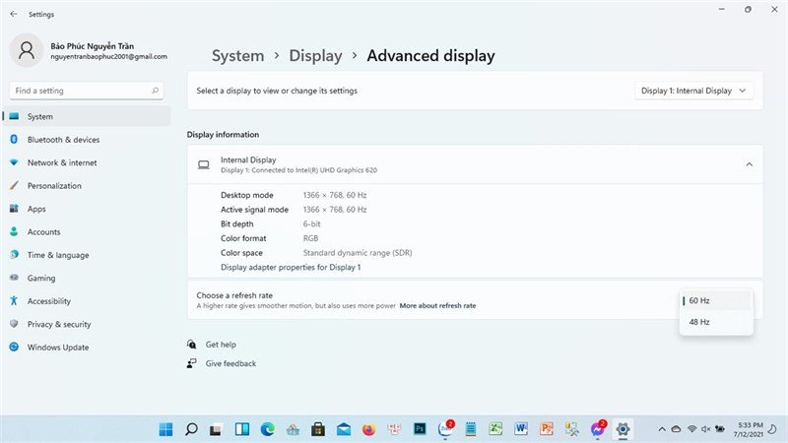
Task: Select Privacy & security in sidebar
Action: pyautogui.click(x=59, y=324)
